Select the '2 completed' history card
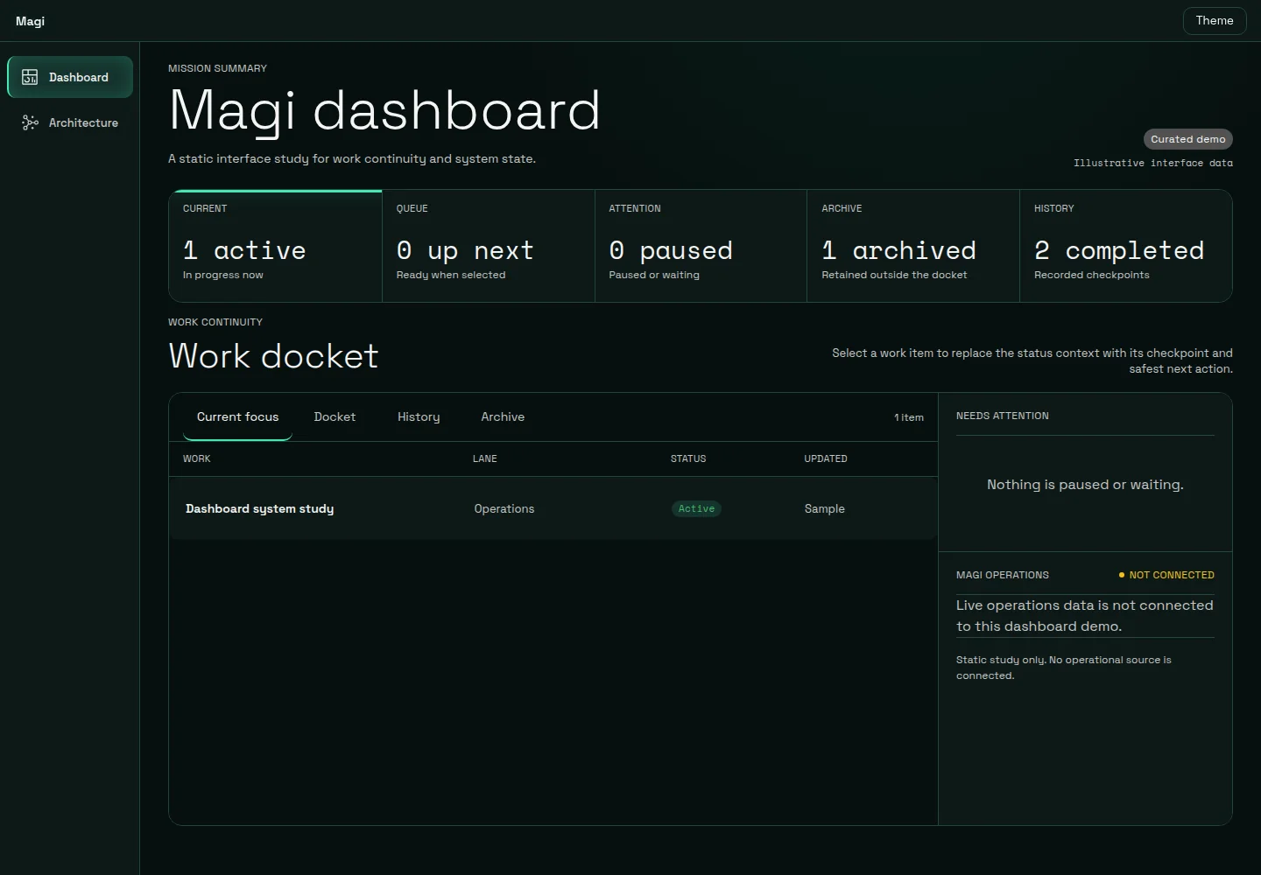1261x875 pixels. tap(1126, 246)
